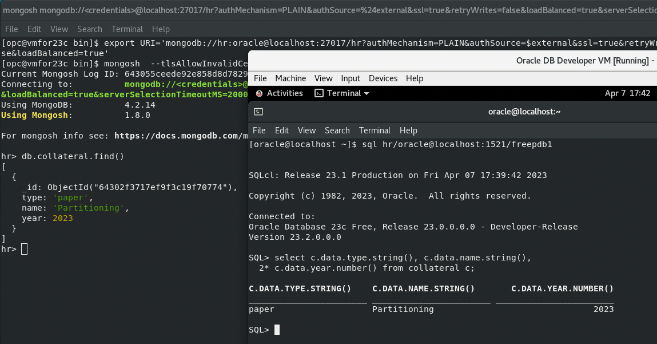This screenshot has width=657, height=344.
Task: Open the calendar by clicking Apr 7 17:42
Action: [628, 93]
